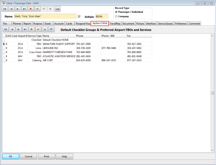
Task: Click top toolbar's next record arrow
Action: pos(18,9)
